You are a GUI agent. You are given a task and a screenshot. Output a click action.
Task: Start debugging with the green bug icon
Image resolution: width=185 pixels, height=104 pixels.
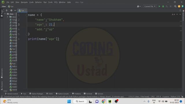(163, 6)
